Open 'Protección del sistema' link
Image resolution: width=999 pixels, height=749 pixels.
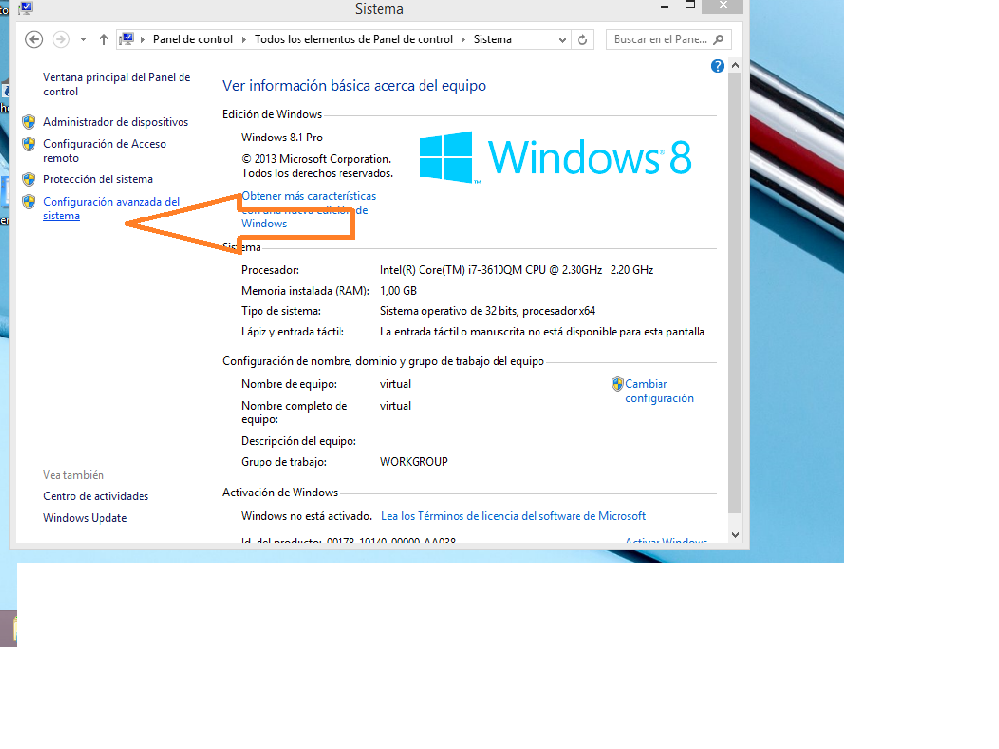tap(98, 179)
